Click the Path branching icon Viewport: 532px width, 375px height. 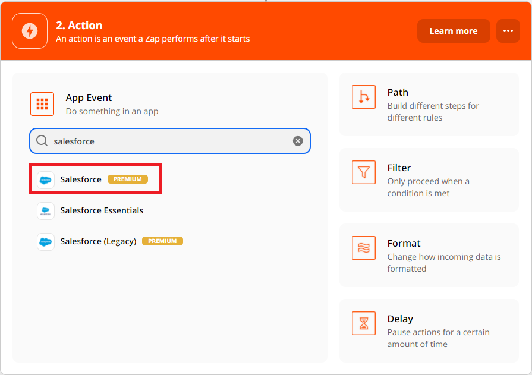(363, 97)
